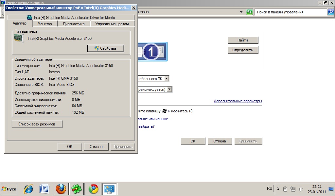
Task: Expand the display dropdown ending 'мобильного ПК'
Action: 167,78
